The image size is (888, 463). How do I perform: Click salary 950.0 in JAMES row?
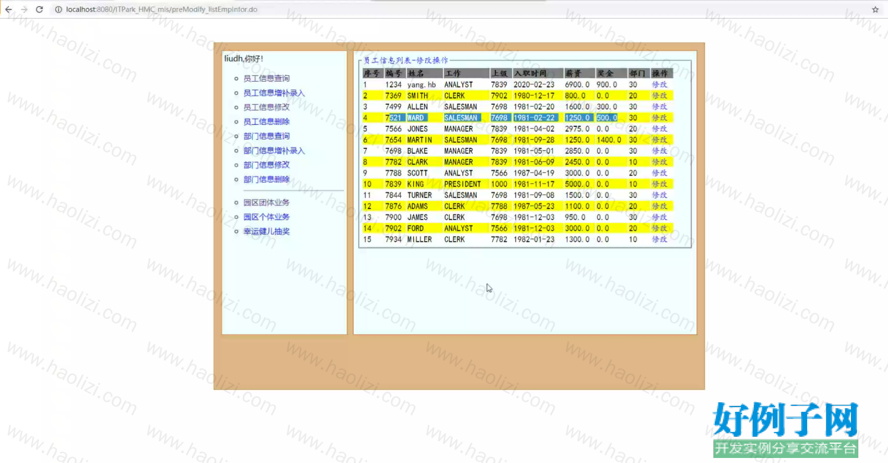click(x=575, y=217)
